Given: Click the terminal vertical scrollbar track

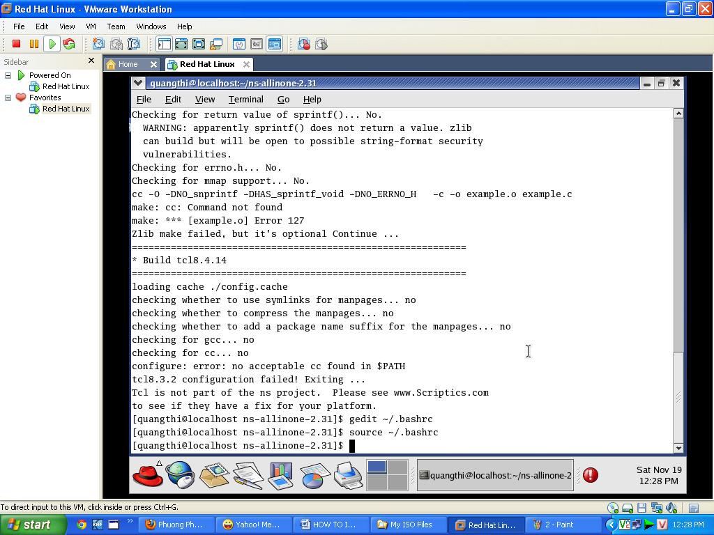Looking at the screenshot, I should (678, 230).
